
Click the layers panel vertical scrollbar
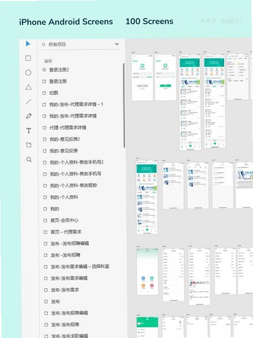[124, 105]
